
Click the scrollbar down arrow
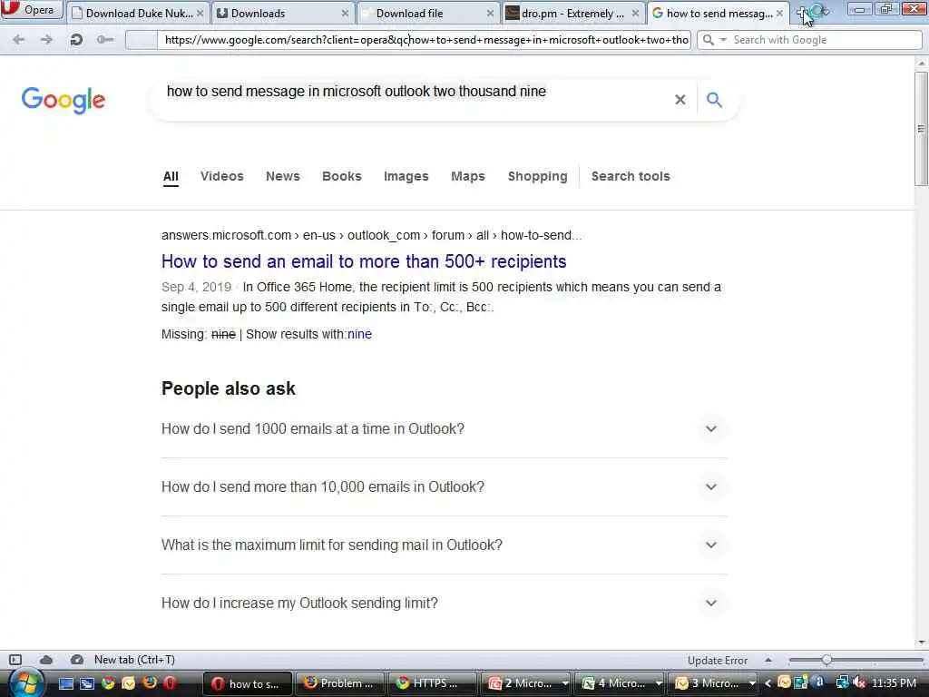tap(922, 643)
